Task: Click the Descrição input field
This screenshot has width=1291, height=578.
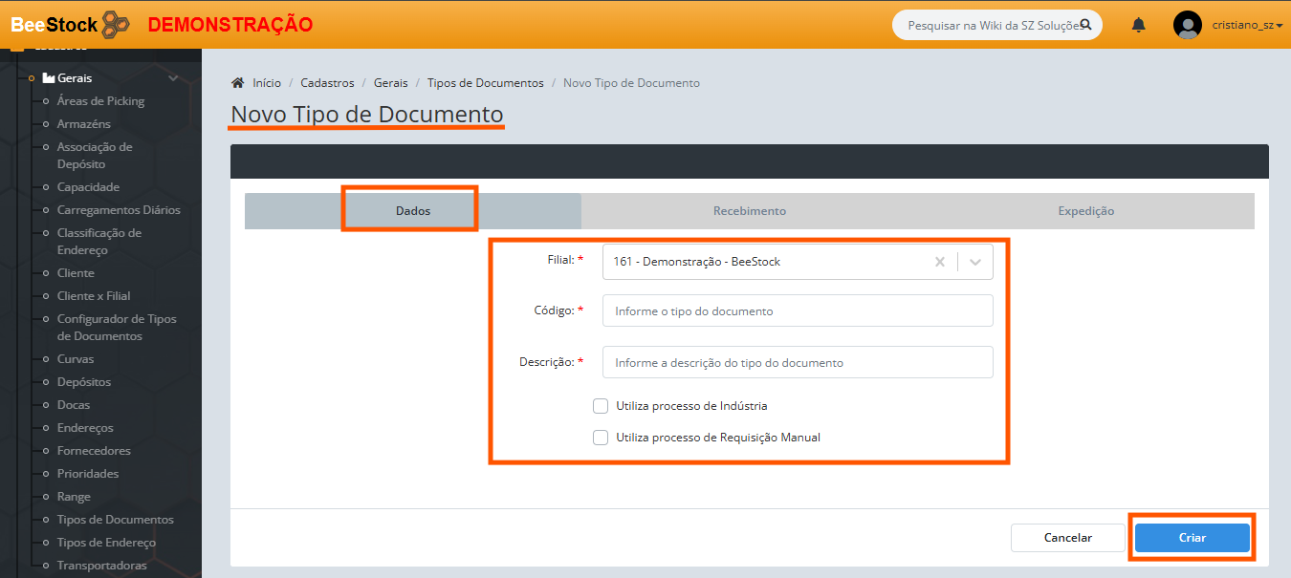Action: (x=798, y=362)
